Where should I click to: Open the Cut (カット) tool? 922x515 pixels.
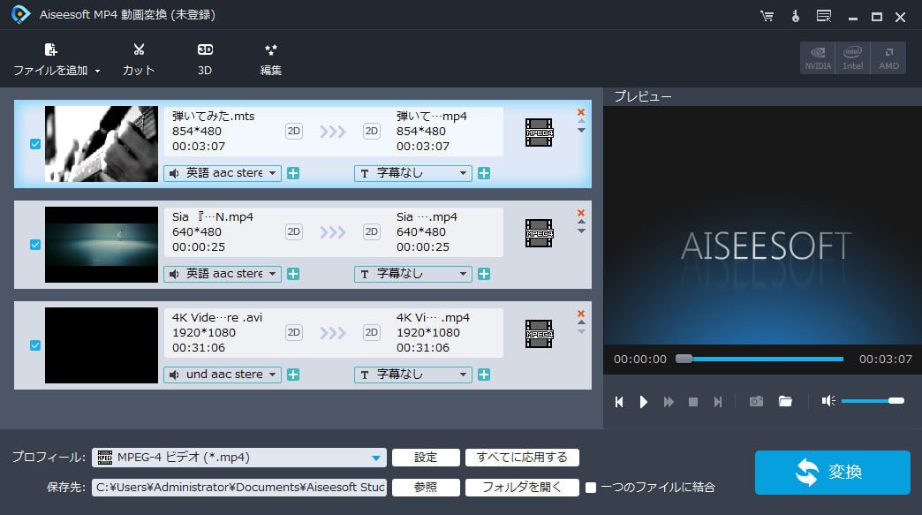[x=139, y=59]
